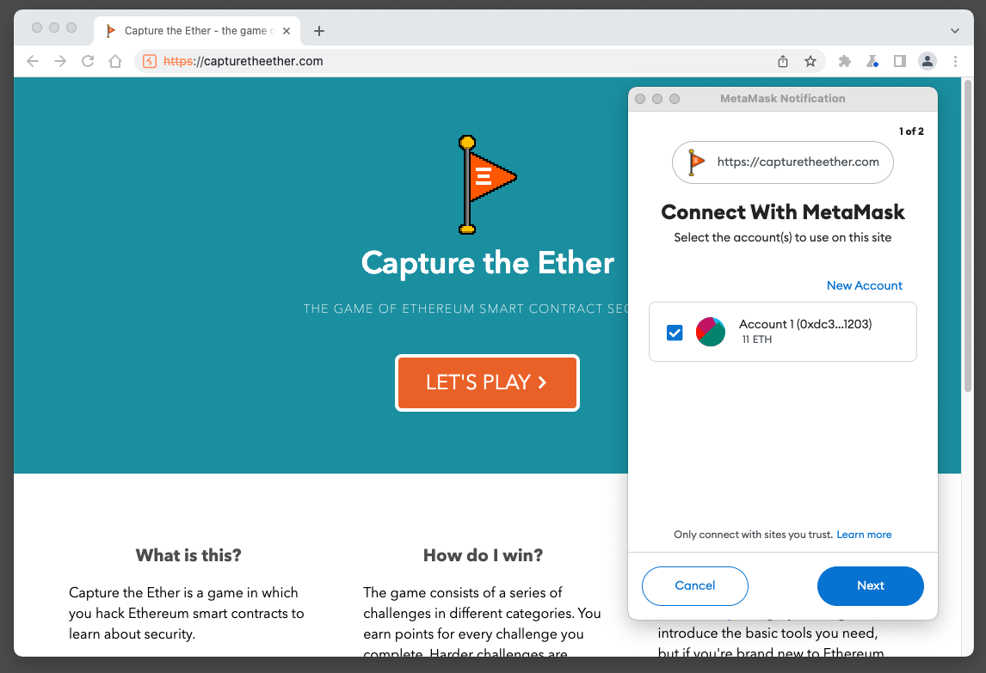Cancel the MetaMask connection request
The image size is (986, 673).
click(x=695, y=585)
